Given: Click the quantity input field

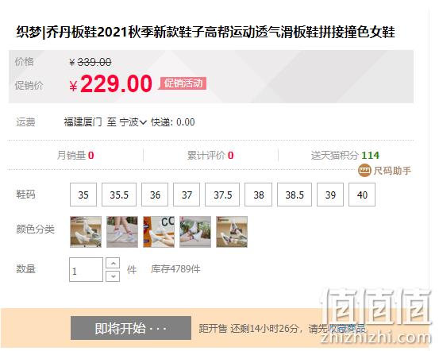Looking at the screenshot, I should (x=87, y=269).
